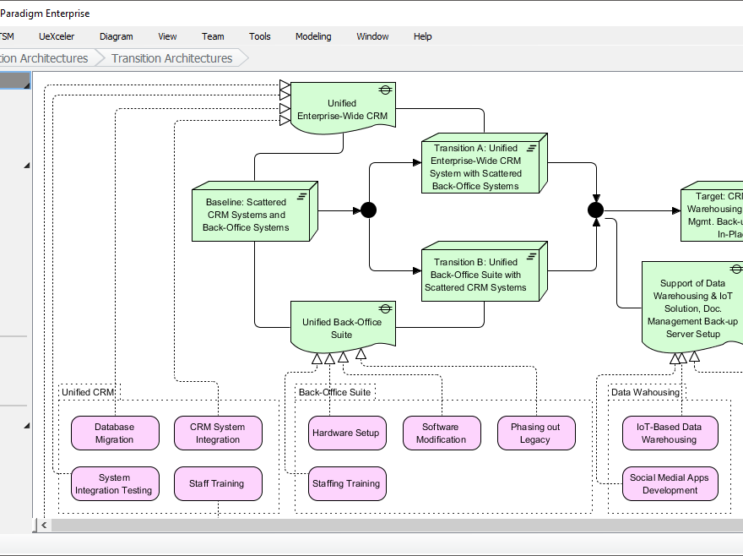
Task: Select the IoT-Based Data Warehousing work package
Action: pos(670,433)
